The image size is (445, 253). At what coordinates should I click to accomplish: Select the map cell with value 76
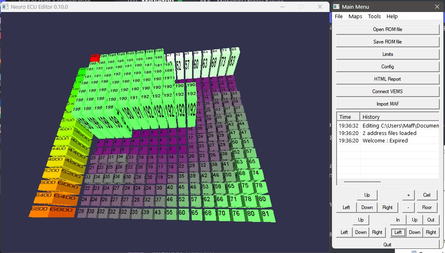(x=236, y=214)
